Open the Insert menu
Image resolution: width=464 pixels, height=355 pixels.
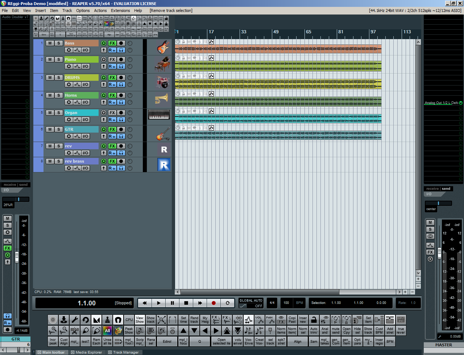41,11
